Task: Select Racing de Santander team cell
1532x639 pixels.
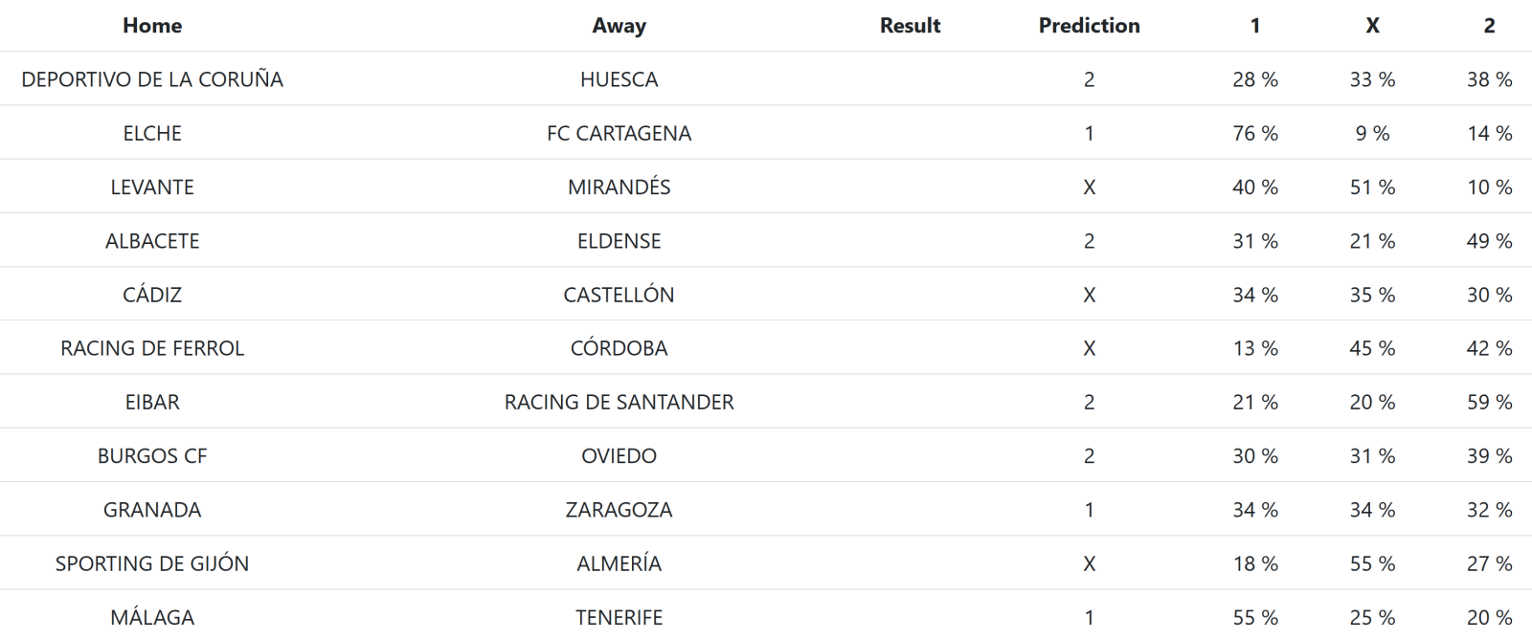Action: click(x=619, y=403)
